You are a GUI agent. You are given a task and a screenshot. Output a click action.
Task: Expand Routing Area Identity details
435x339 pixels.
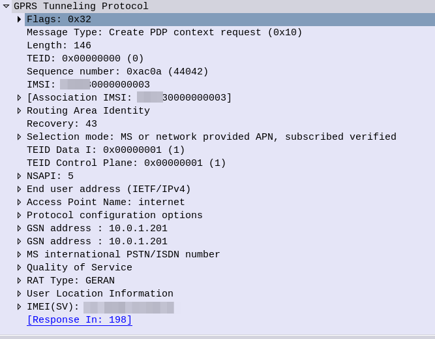point(20,111)
